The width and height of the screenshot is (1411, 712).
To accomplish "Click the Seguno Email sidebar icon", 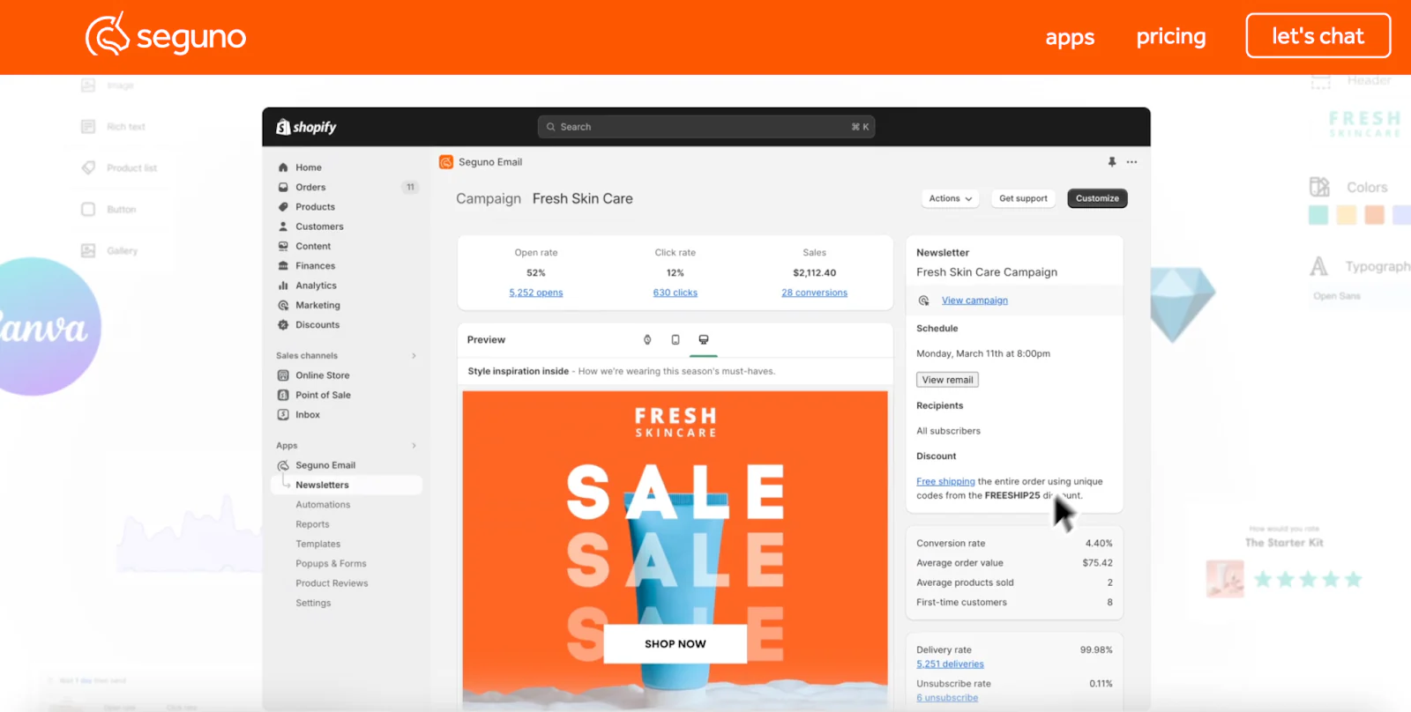I will [x=283, y=465].
